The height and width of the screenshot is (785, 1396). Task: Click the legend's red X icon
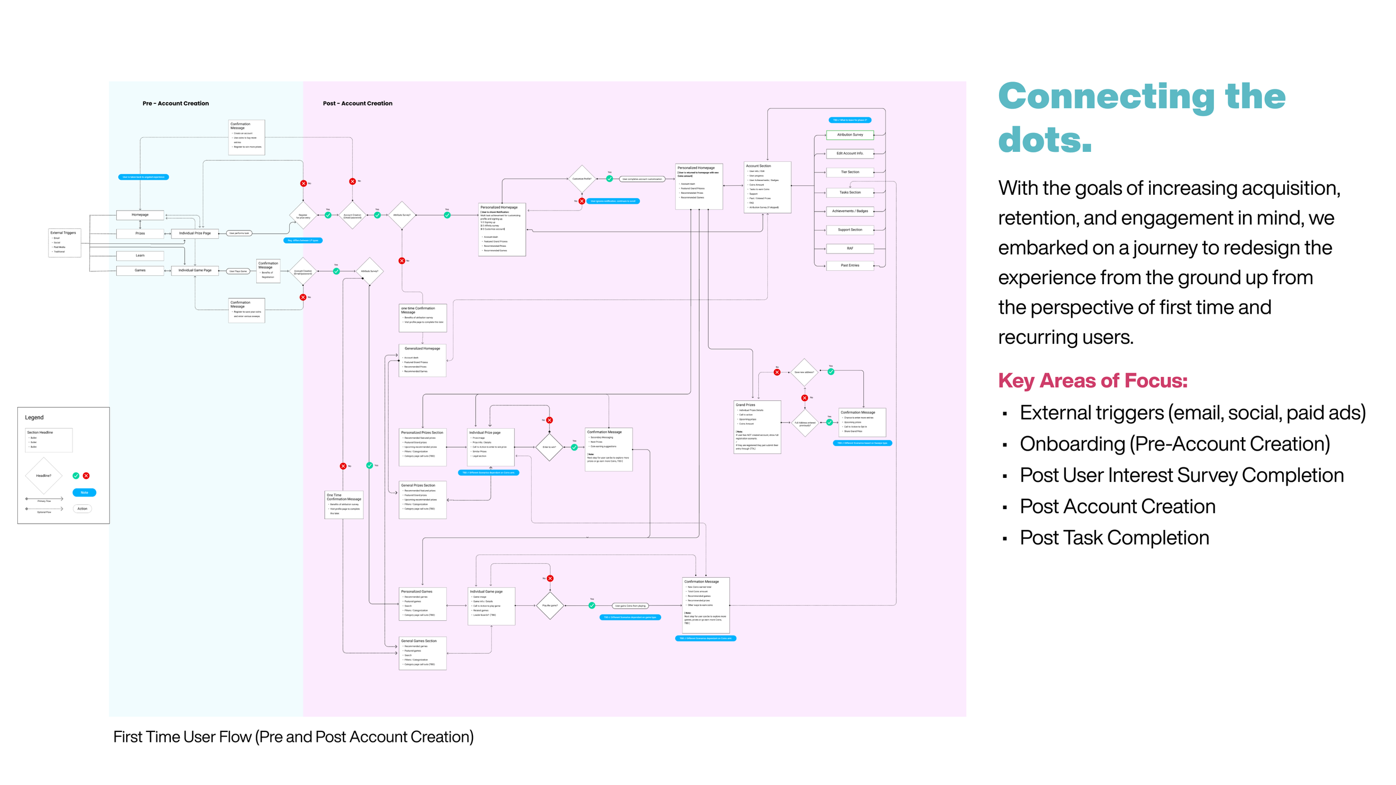(x=86, y=476)
